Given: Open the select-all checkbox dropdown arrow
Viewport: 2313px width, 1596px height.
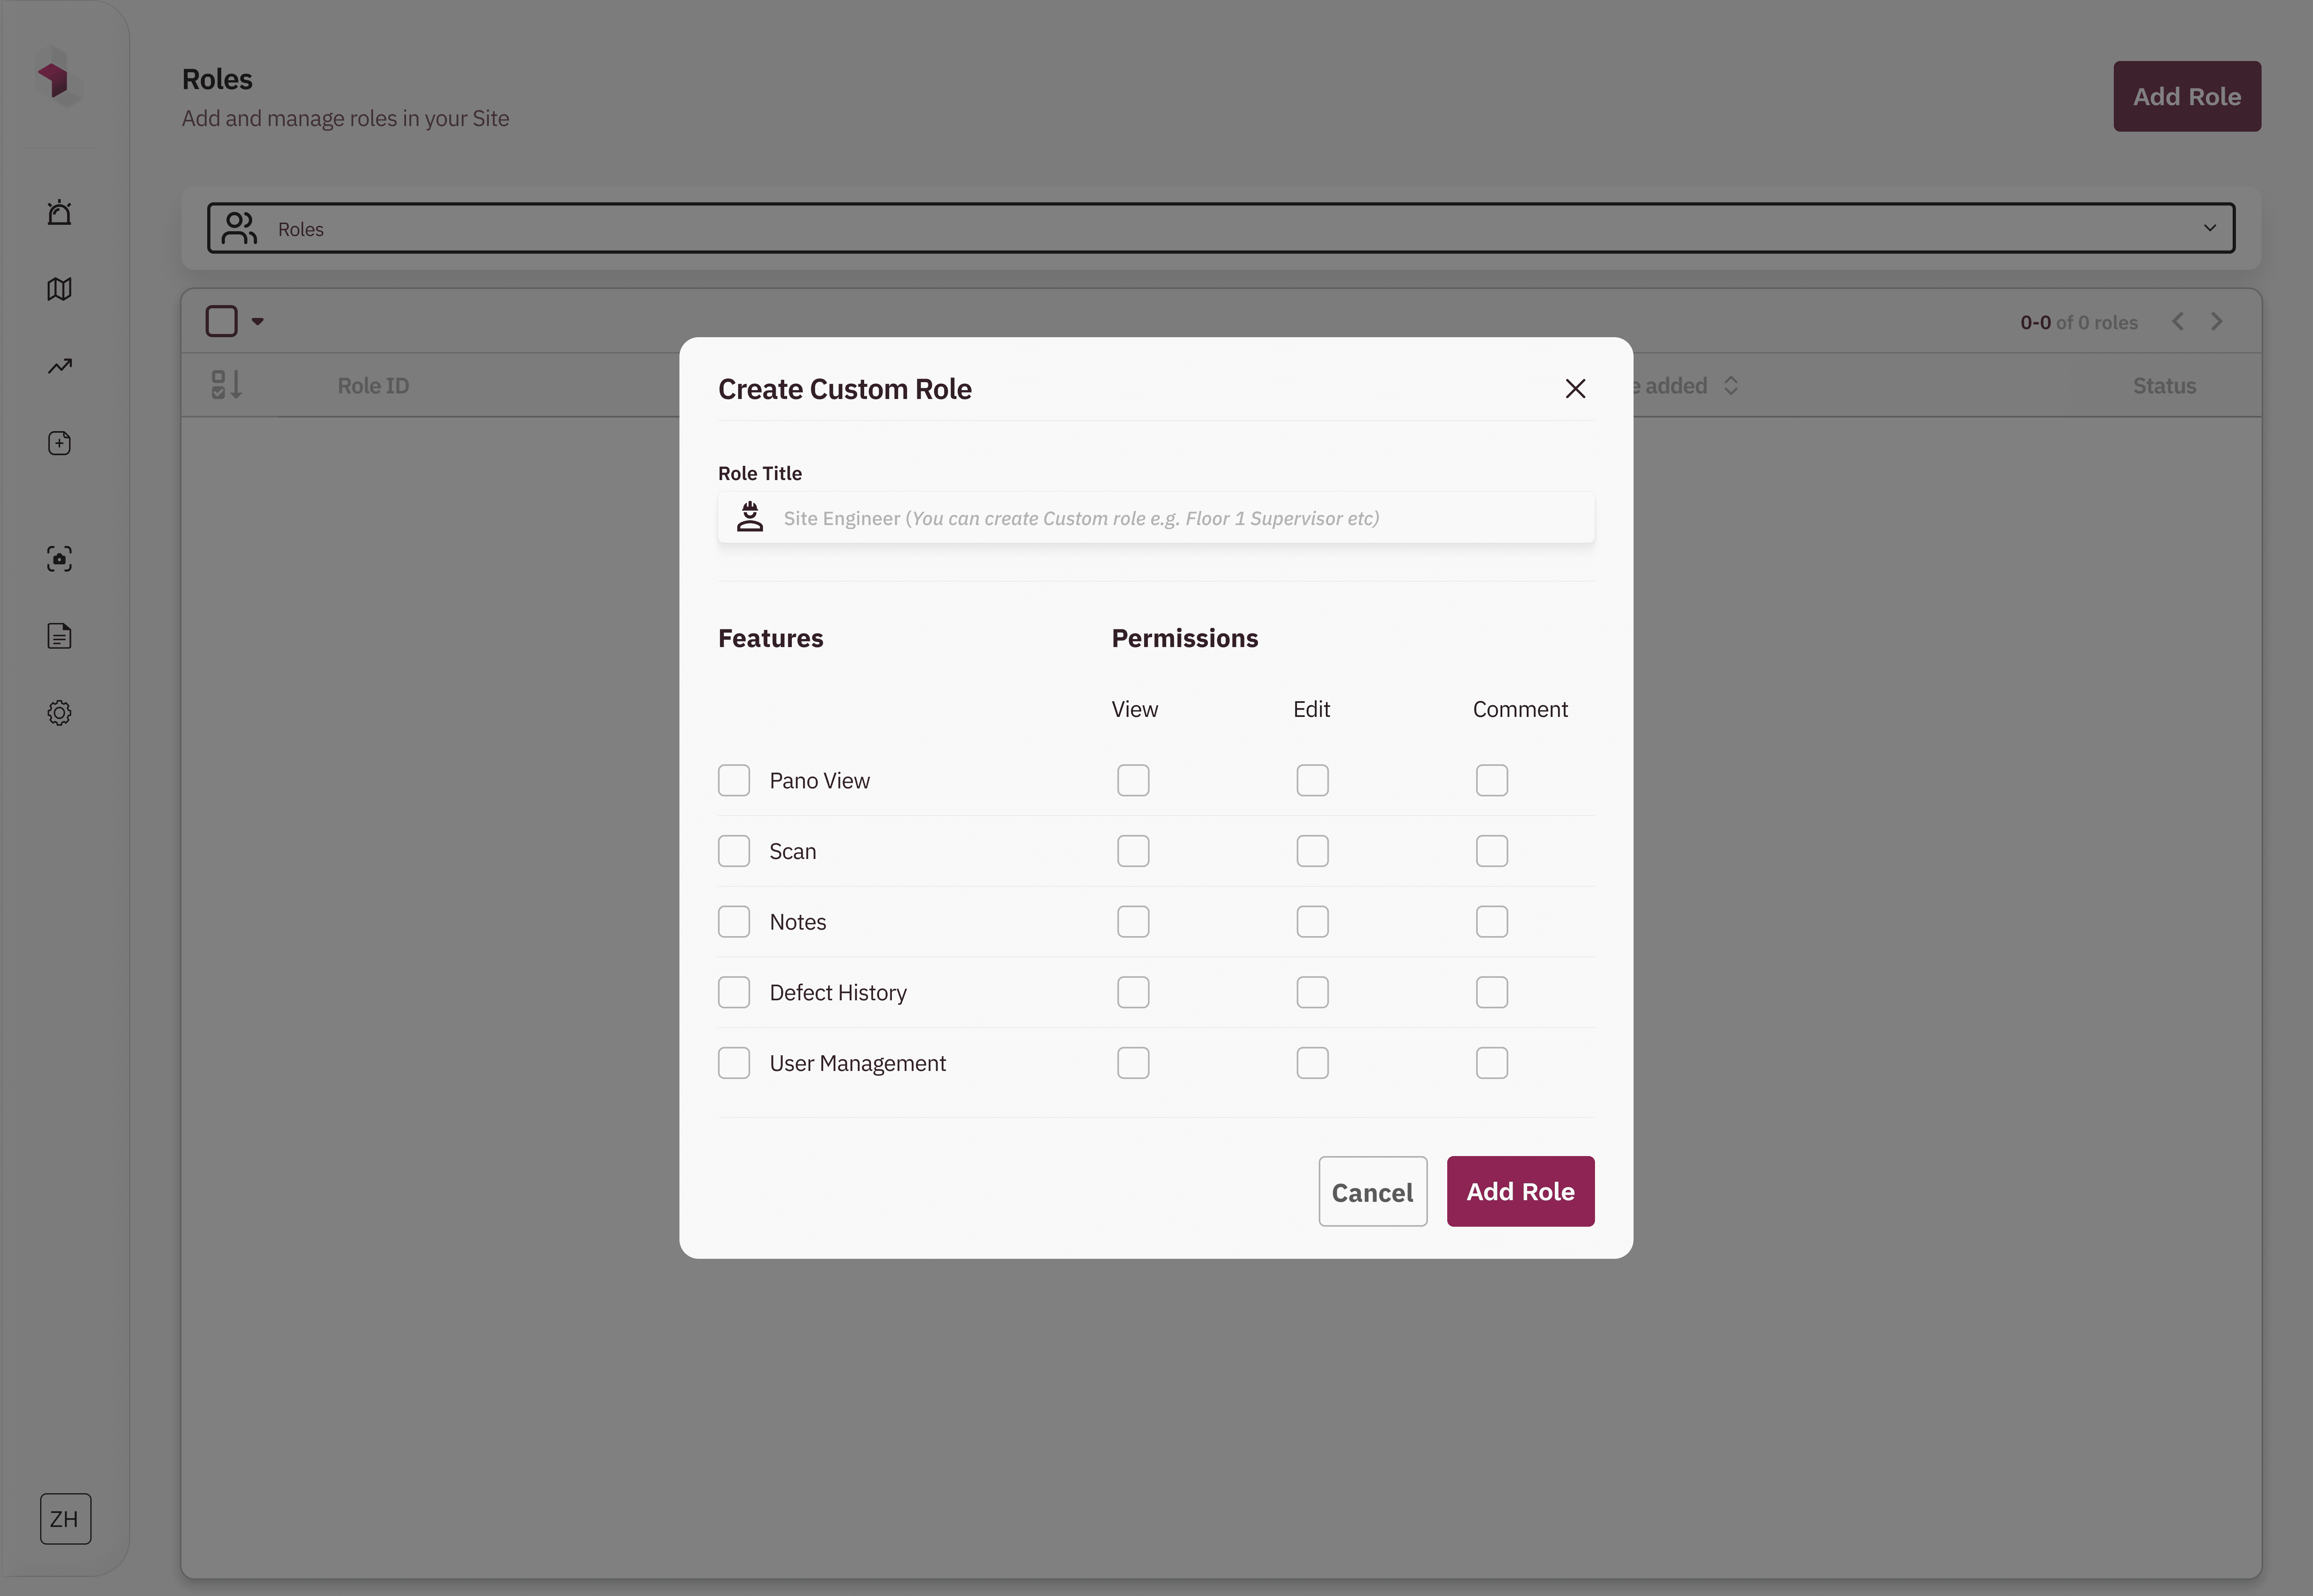Looking at the screenshot, I should click(x=257, y=322).
